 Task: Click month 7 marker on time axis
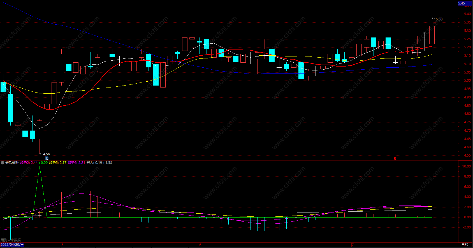coord(353,245)
